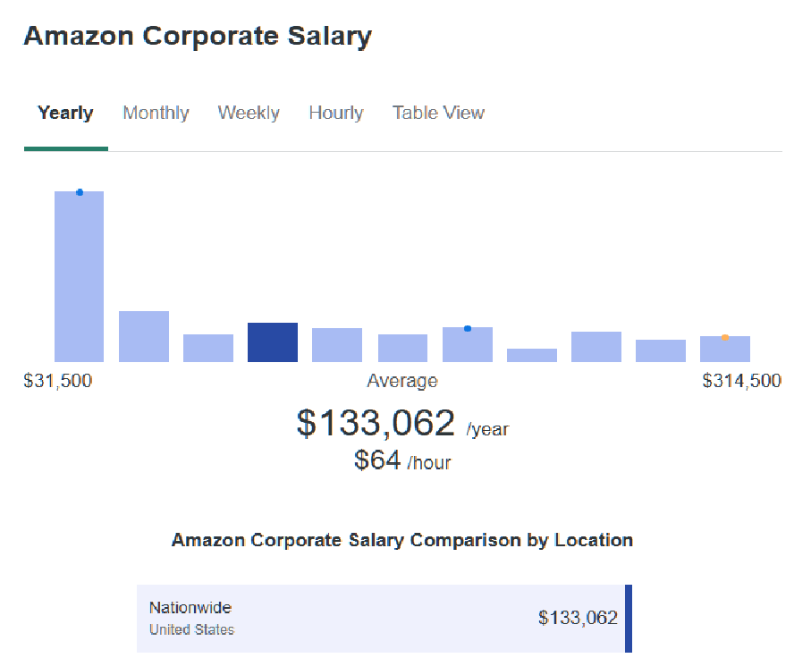Click the blue dot atop the first bar
The image size is (811, 658).
(x=80, y=192)
